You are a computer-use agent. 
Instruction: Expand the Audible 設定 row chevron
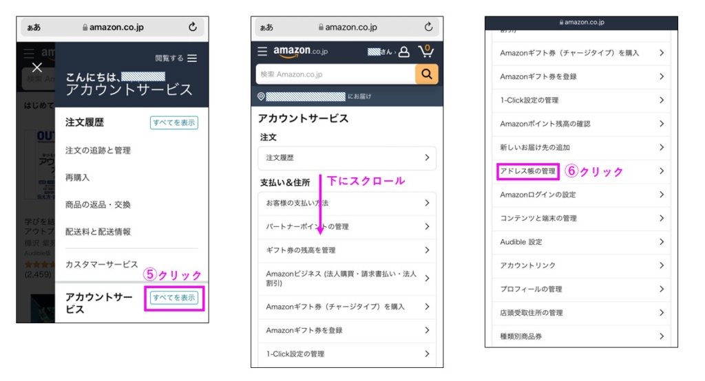661,242
